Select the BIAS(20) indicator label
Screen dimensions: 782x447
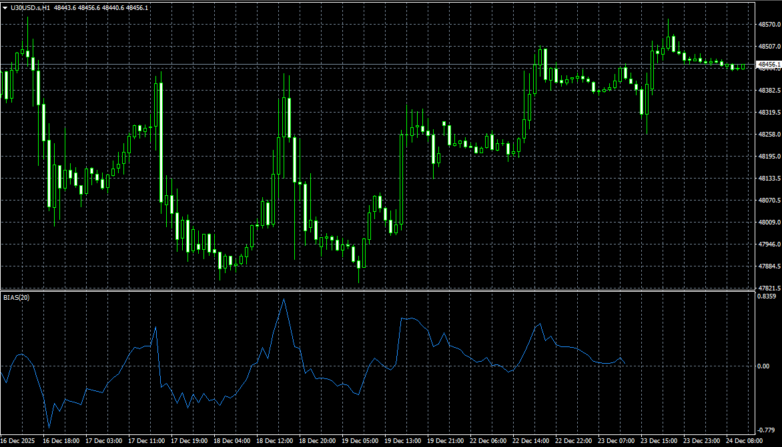(x=16, y=297)
